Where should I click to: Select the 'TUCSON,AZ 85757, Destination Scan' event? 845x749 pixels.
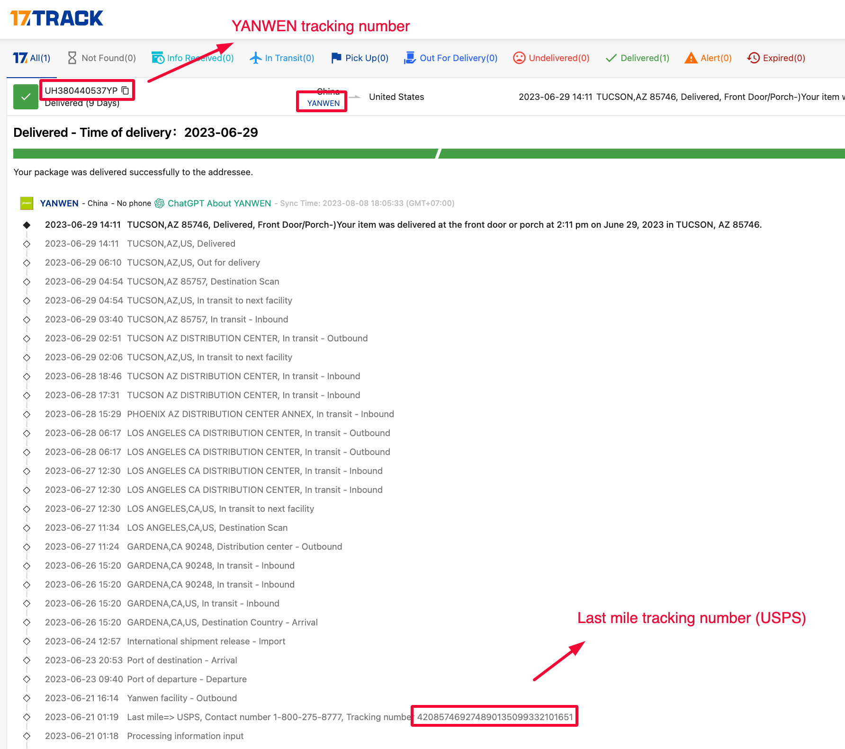click(x=162, y=281)
